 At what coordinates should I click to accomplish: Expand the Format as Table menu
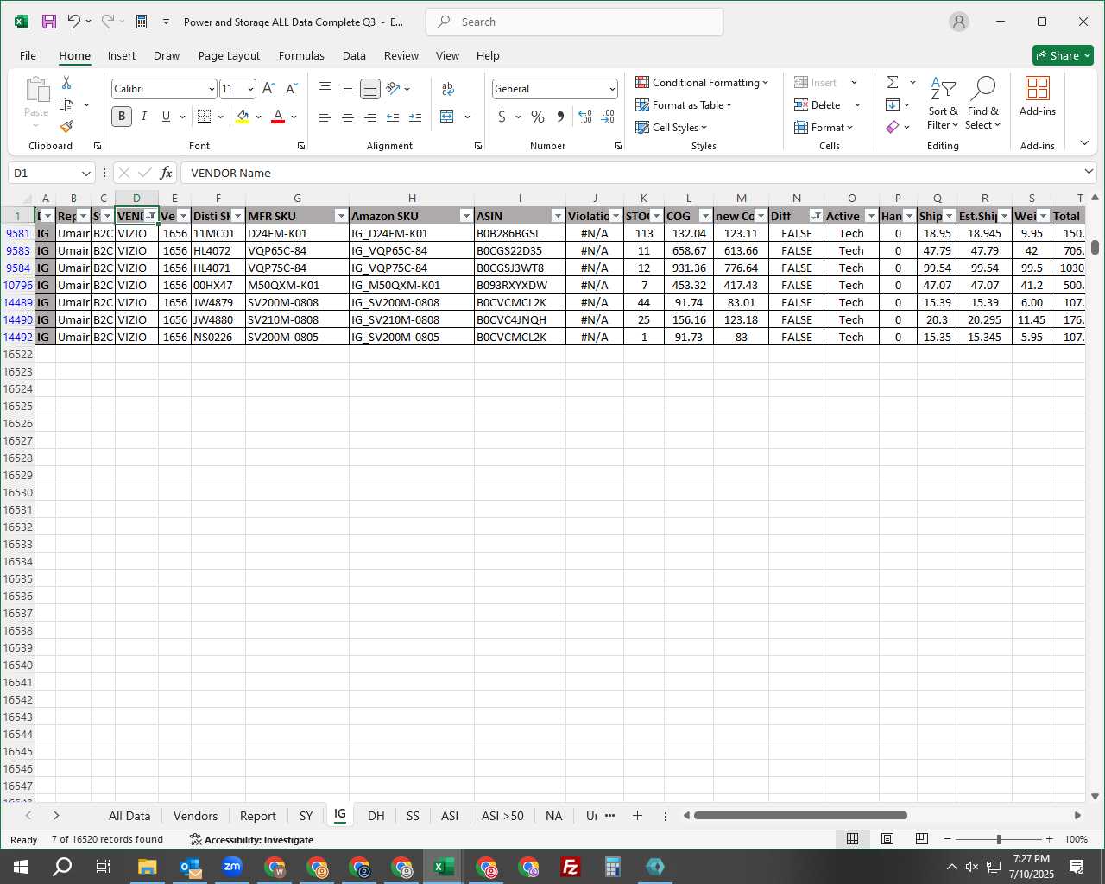[x=684, y=105]
